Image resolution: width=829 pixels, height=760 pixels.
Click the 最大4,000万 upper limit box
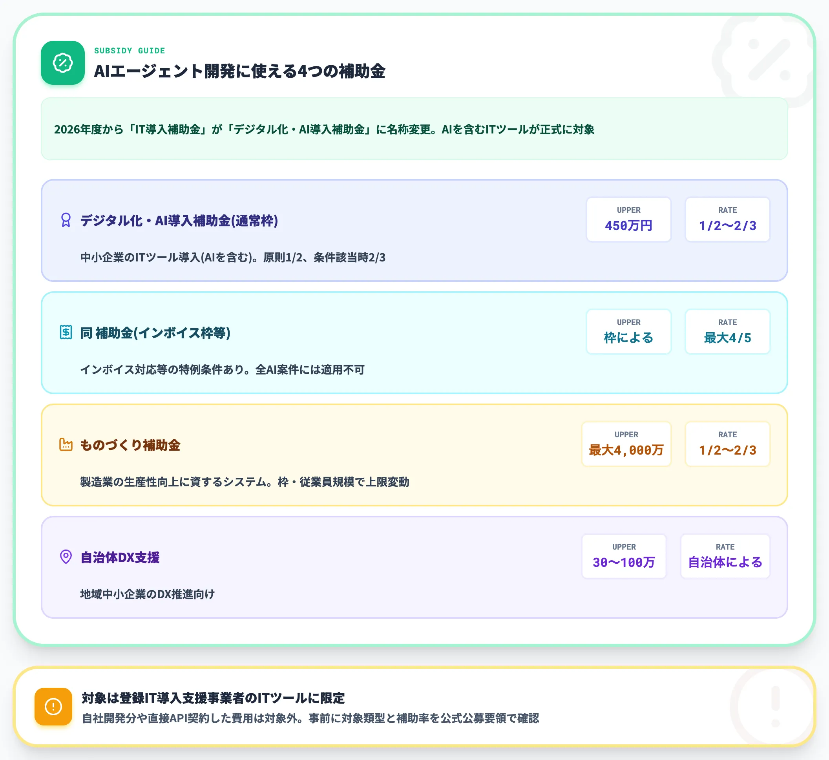pos(626,444)
